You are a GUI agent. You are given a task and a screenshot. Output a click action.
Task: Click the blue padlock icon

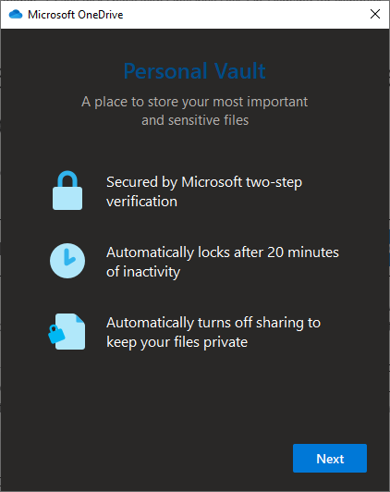click(67, 191)
